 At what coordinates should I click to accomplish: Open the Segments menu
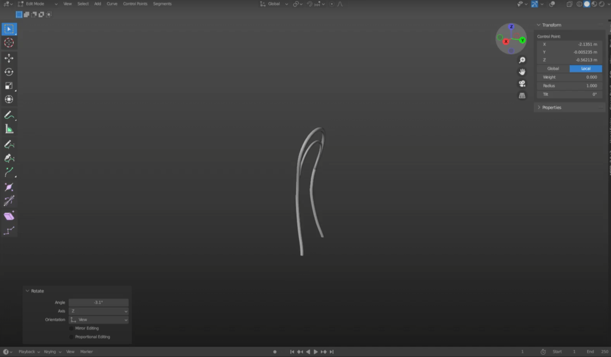(162, 4)
